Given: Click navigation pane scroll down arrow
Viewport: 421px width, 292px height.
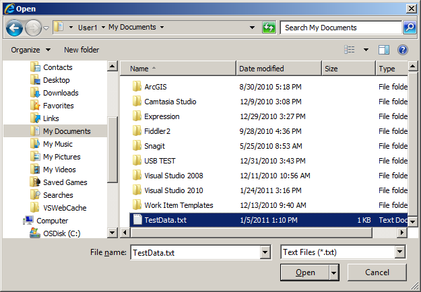Looking at the screenshot, I should (x=112, y=233).
